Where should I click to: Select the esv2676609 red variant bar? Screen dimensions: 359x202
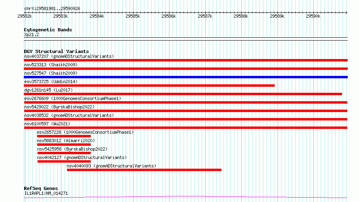click(186, 102)
